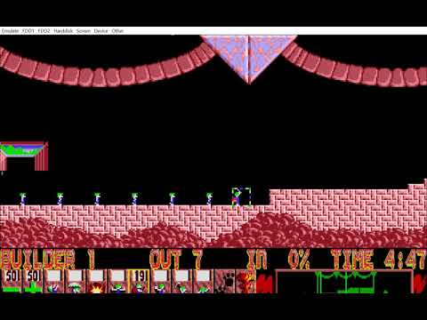The image size is (427, 320).
Task: Click the lemming inside the green cursor box
Action: [237, 198]
